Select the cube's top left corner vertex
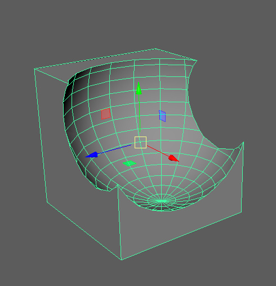Image resolution: width=276 pixels, height=286 pixels. (x=34, y=69)
